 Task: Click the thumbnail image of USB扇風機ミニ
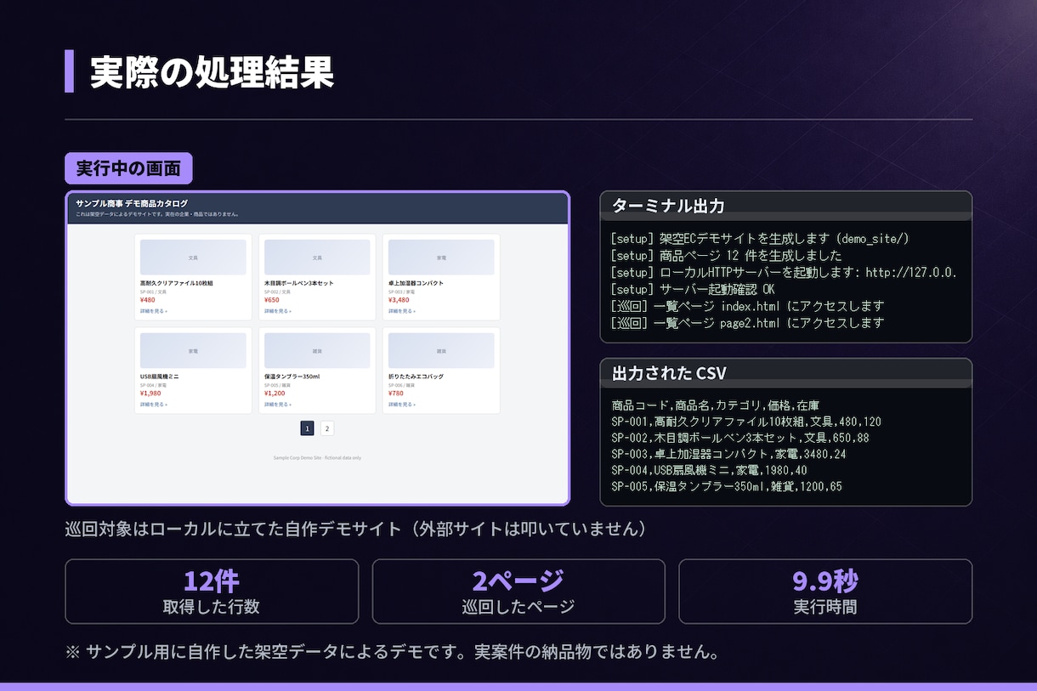[193, 350]
